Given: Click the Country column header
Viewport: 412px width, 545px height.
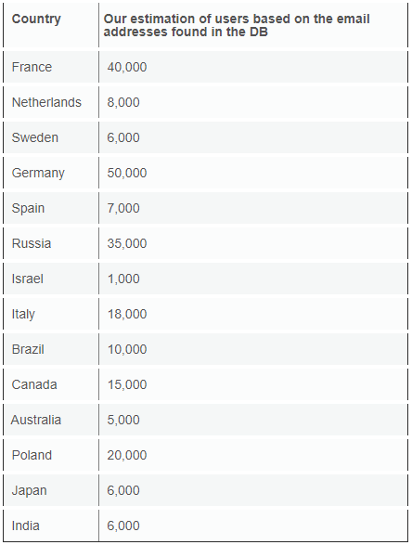Looking at the screenshot, I should pyautogui.click(x=36, y=19).
